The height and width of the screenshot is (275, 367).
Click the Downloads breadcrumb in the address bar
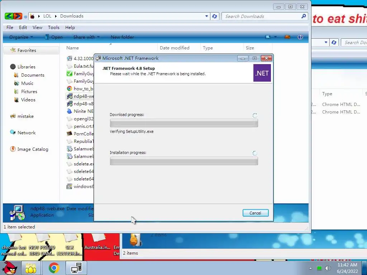pos(72,16)
